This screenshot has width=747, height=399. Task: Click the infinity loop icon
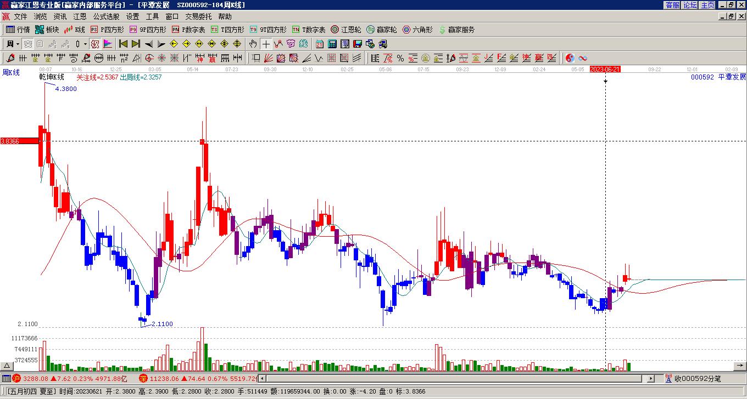pos(583,58)
